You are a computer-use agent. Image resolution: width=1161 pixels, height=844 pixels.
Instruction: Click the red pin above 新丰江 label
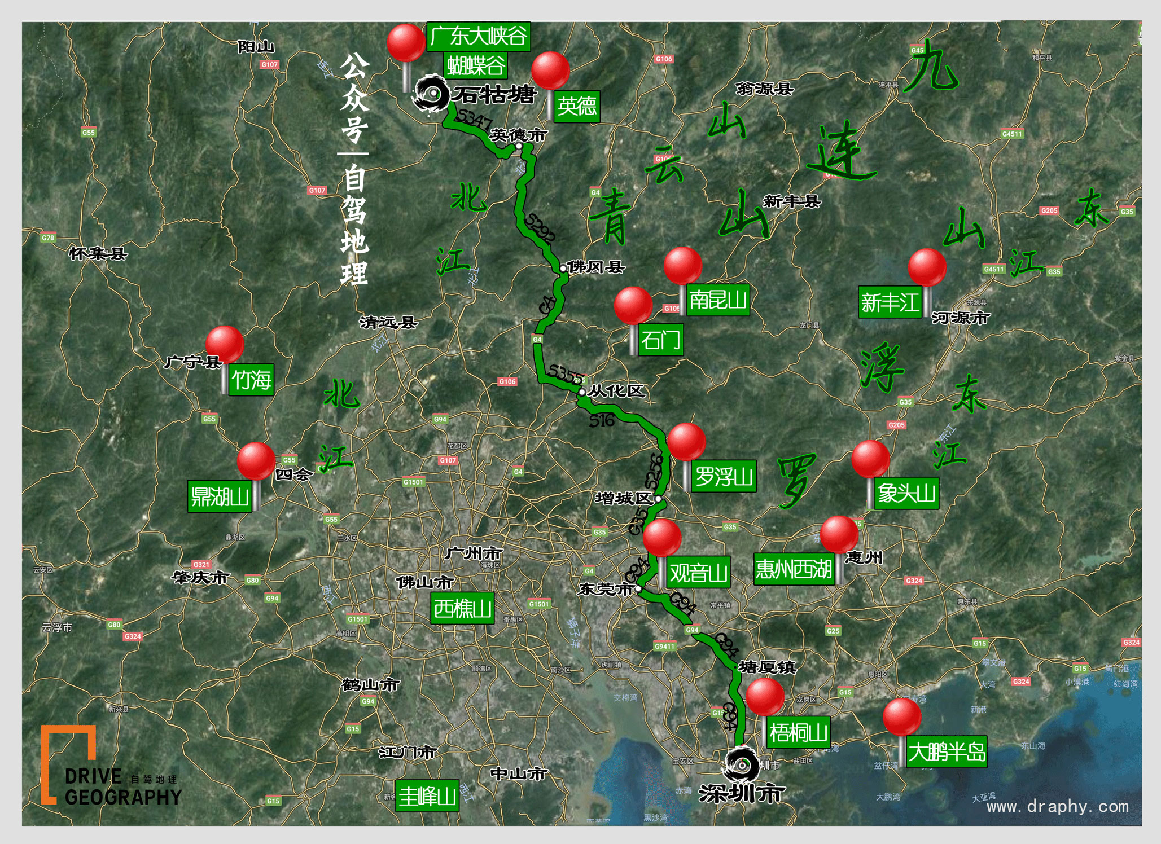click(x=927, y=267)
